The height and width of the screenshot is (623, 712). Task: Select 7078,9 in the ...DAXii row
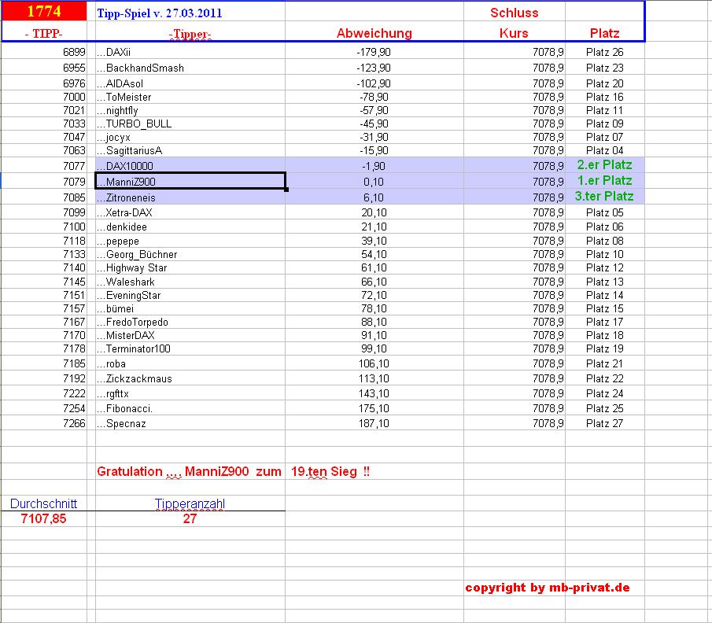click(548, 52)
